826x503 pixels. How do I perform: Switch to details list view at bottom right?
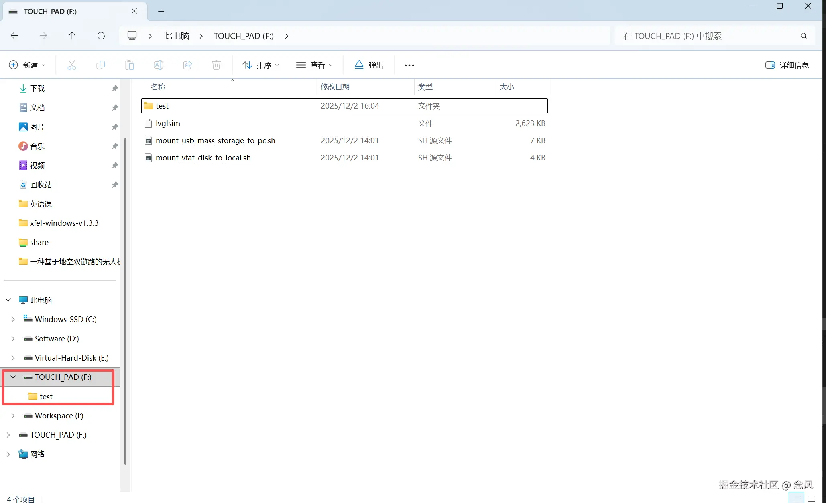pyautogui.click(x=797, y=499)
